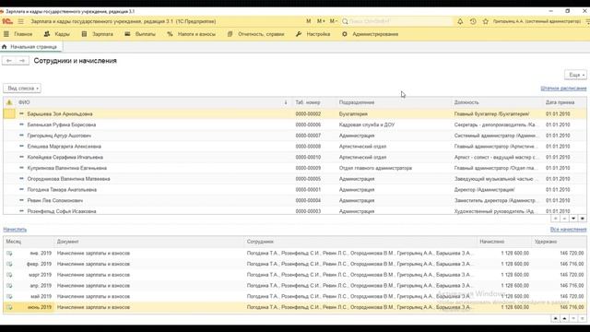The image size is (590, 332).
Task: Click the Подразделение column header
Action: coord(394,102)
